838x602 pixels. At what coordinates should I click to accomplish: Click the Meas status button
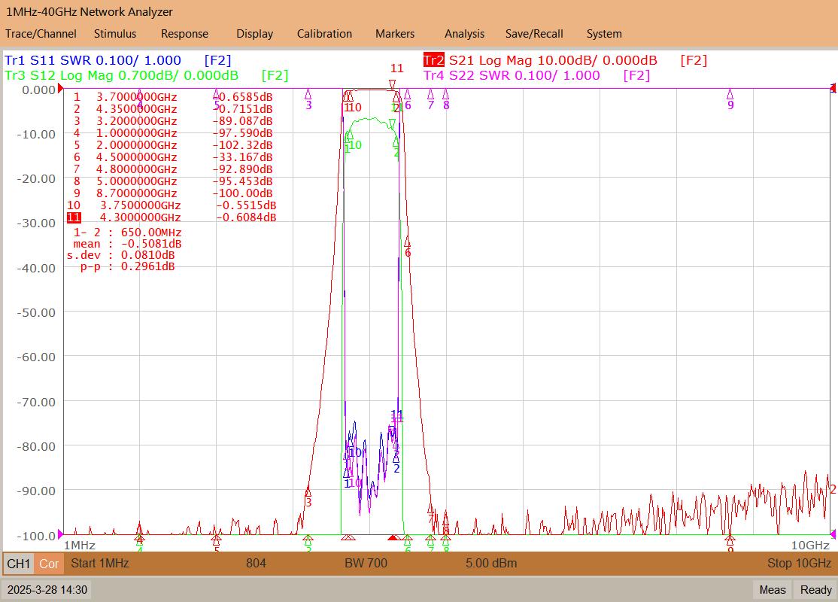[x=773, y=590]
